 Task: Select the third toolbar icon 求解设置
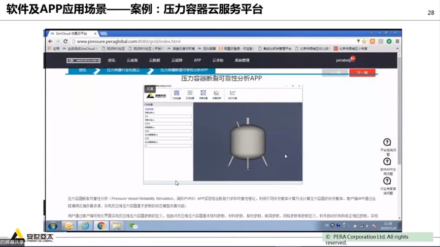pos(203,94)
